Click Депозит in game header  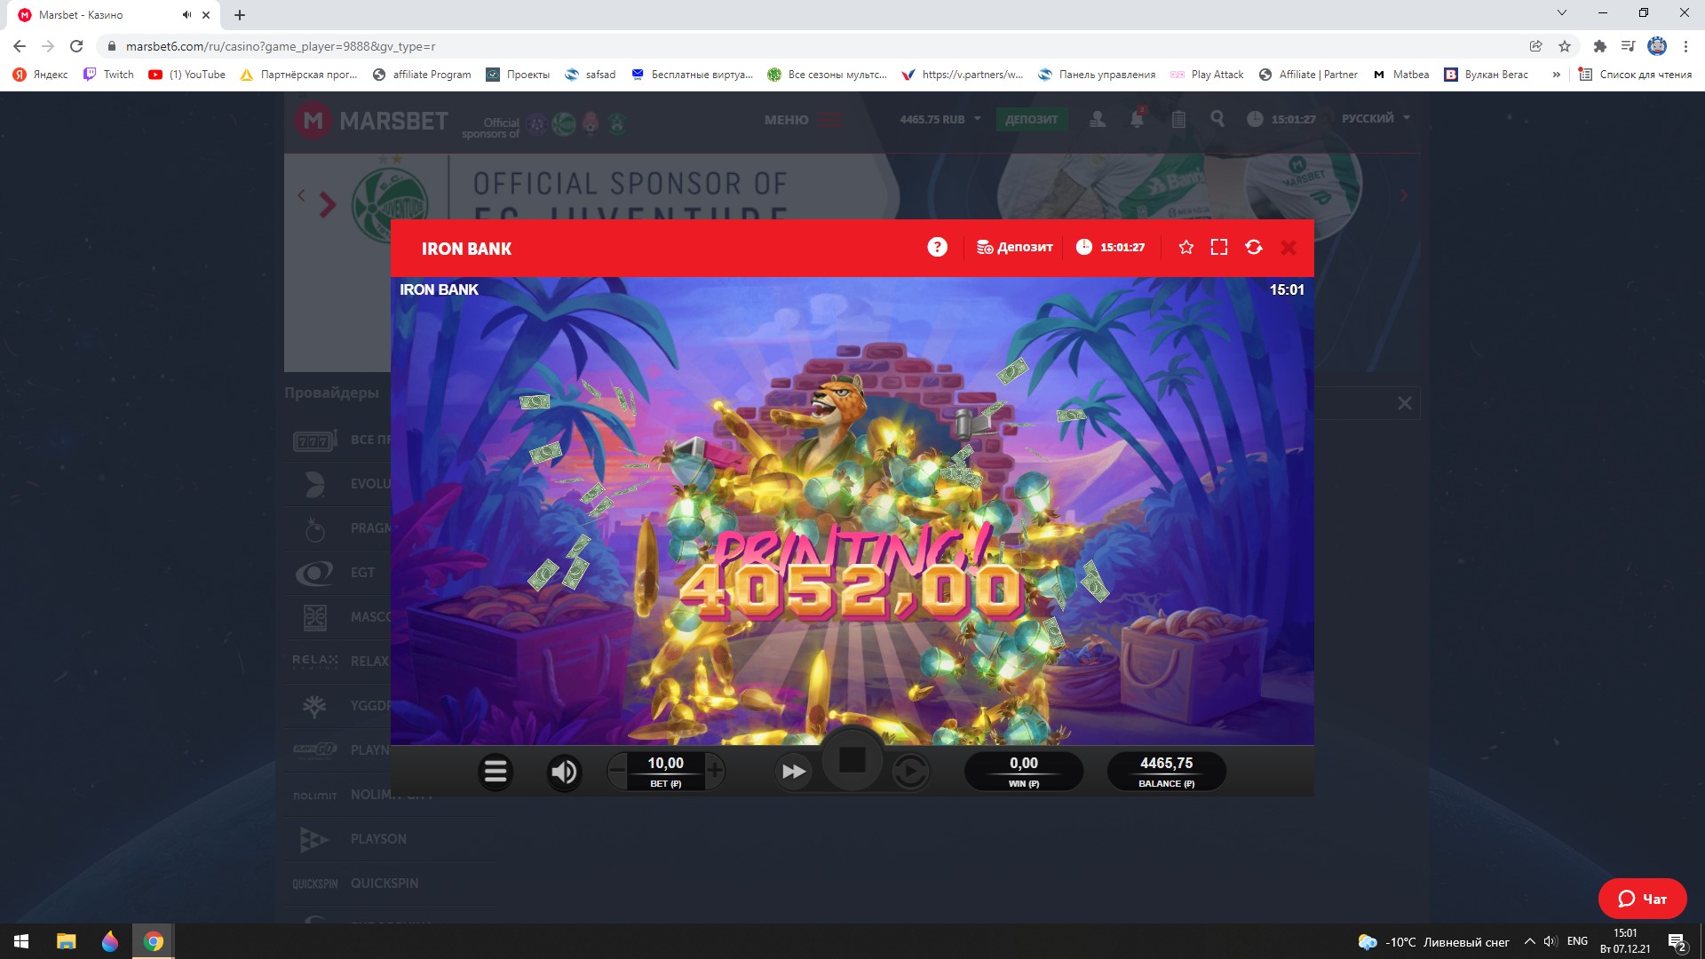1015,248
